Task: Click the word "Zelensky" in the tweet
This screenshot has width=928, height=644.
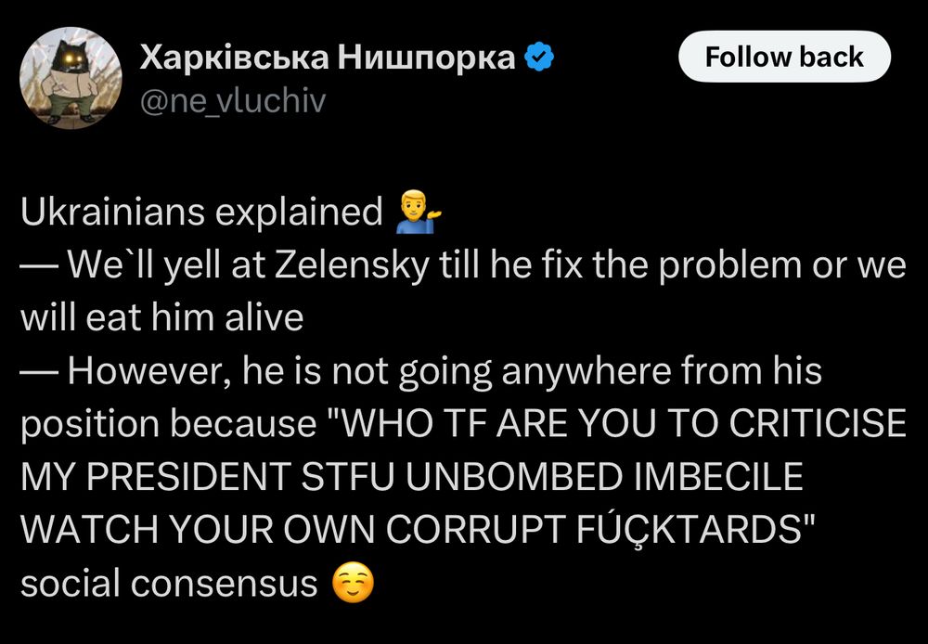Action: pos(353,265)
